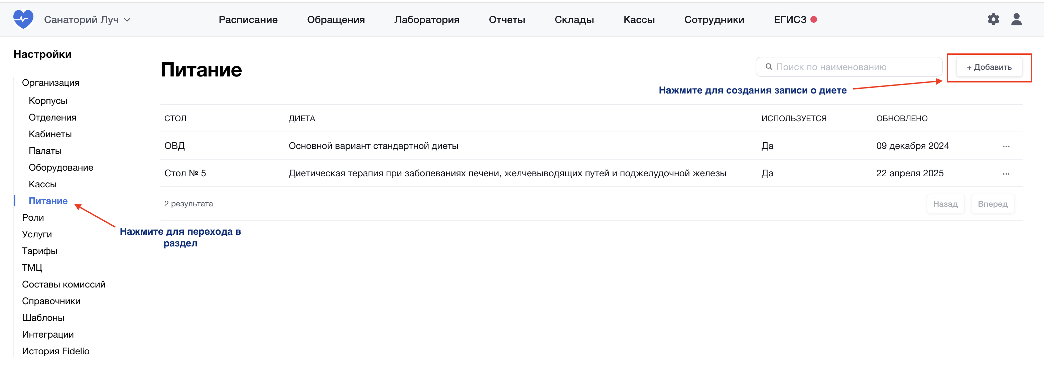This screenshot has height=386, width=1044.
Task: Open the Справочники settings section
Action: 51,301
